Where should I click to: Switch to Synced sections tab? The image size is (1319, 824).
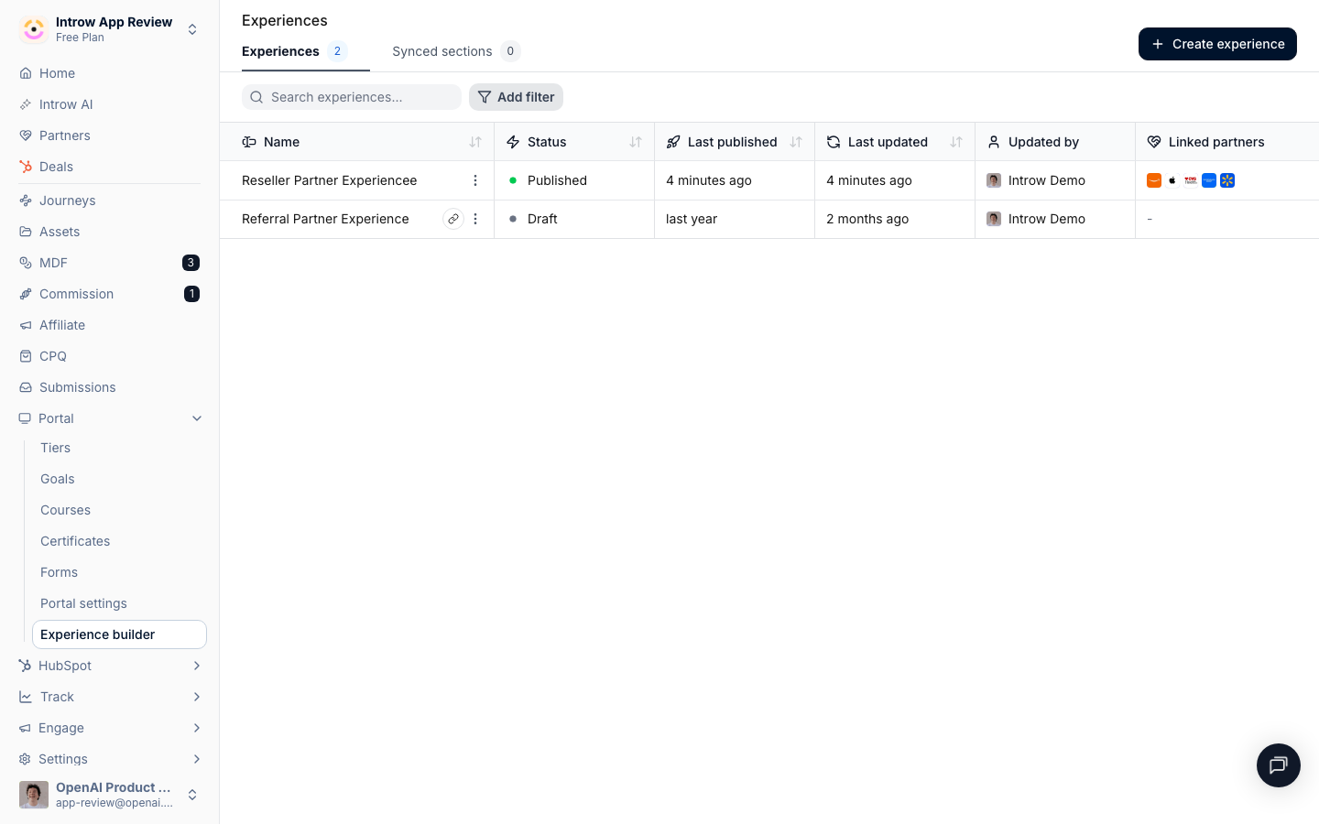coord(456,51)
